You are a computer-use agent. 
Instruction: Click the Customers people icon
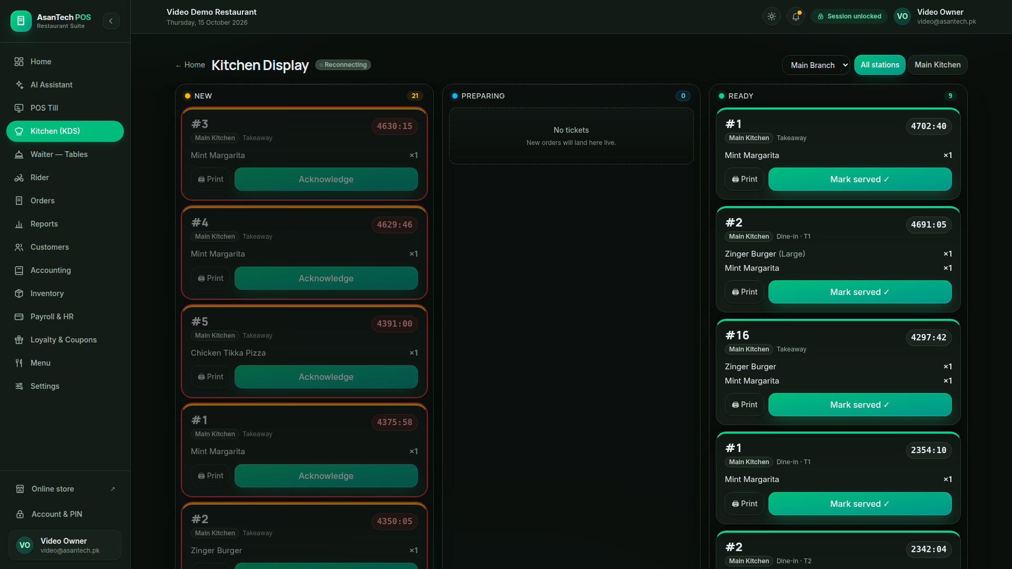19,247
